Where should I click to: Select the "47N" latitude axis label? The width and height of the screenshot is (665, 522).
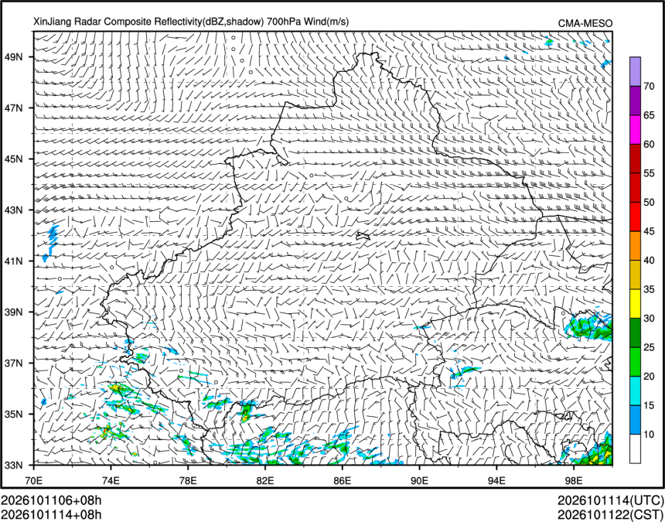tap(12, 108)
